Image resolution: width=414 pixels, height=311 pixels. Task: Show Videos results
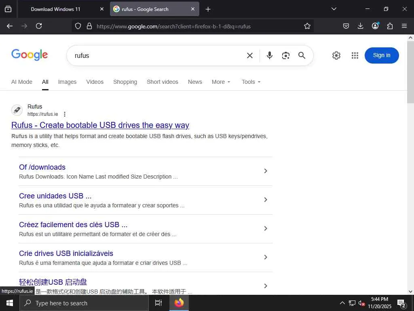point(95,82)
